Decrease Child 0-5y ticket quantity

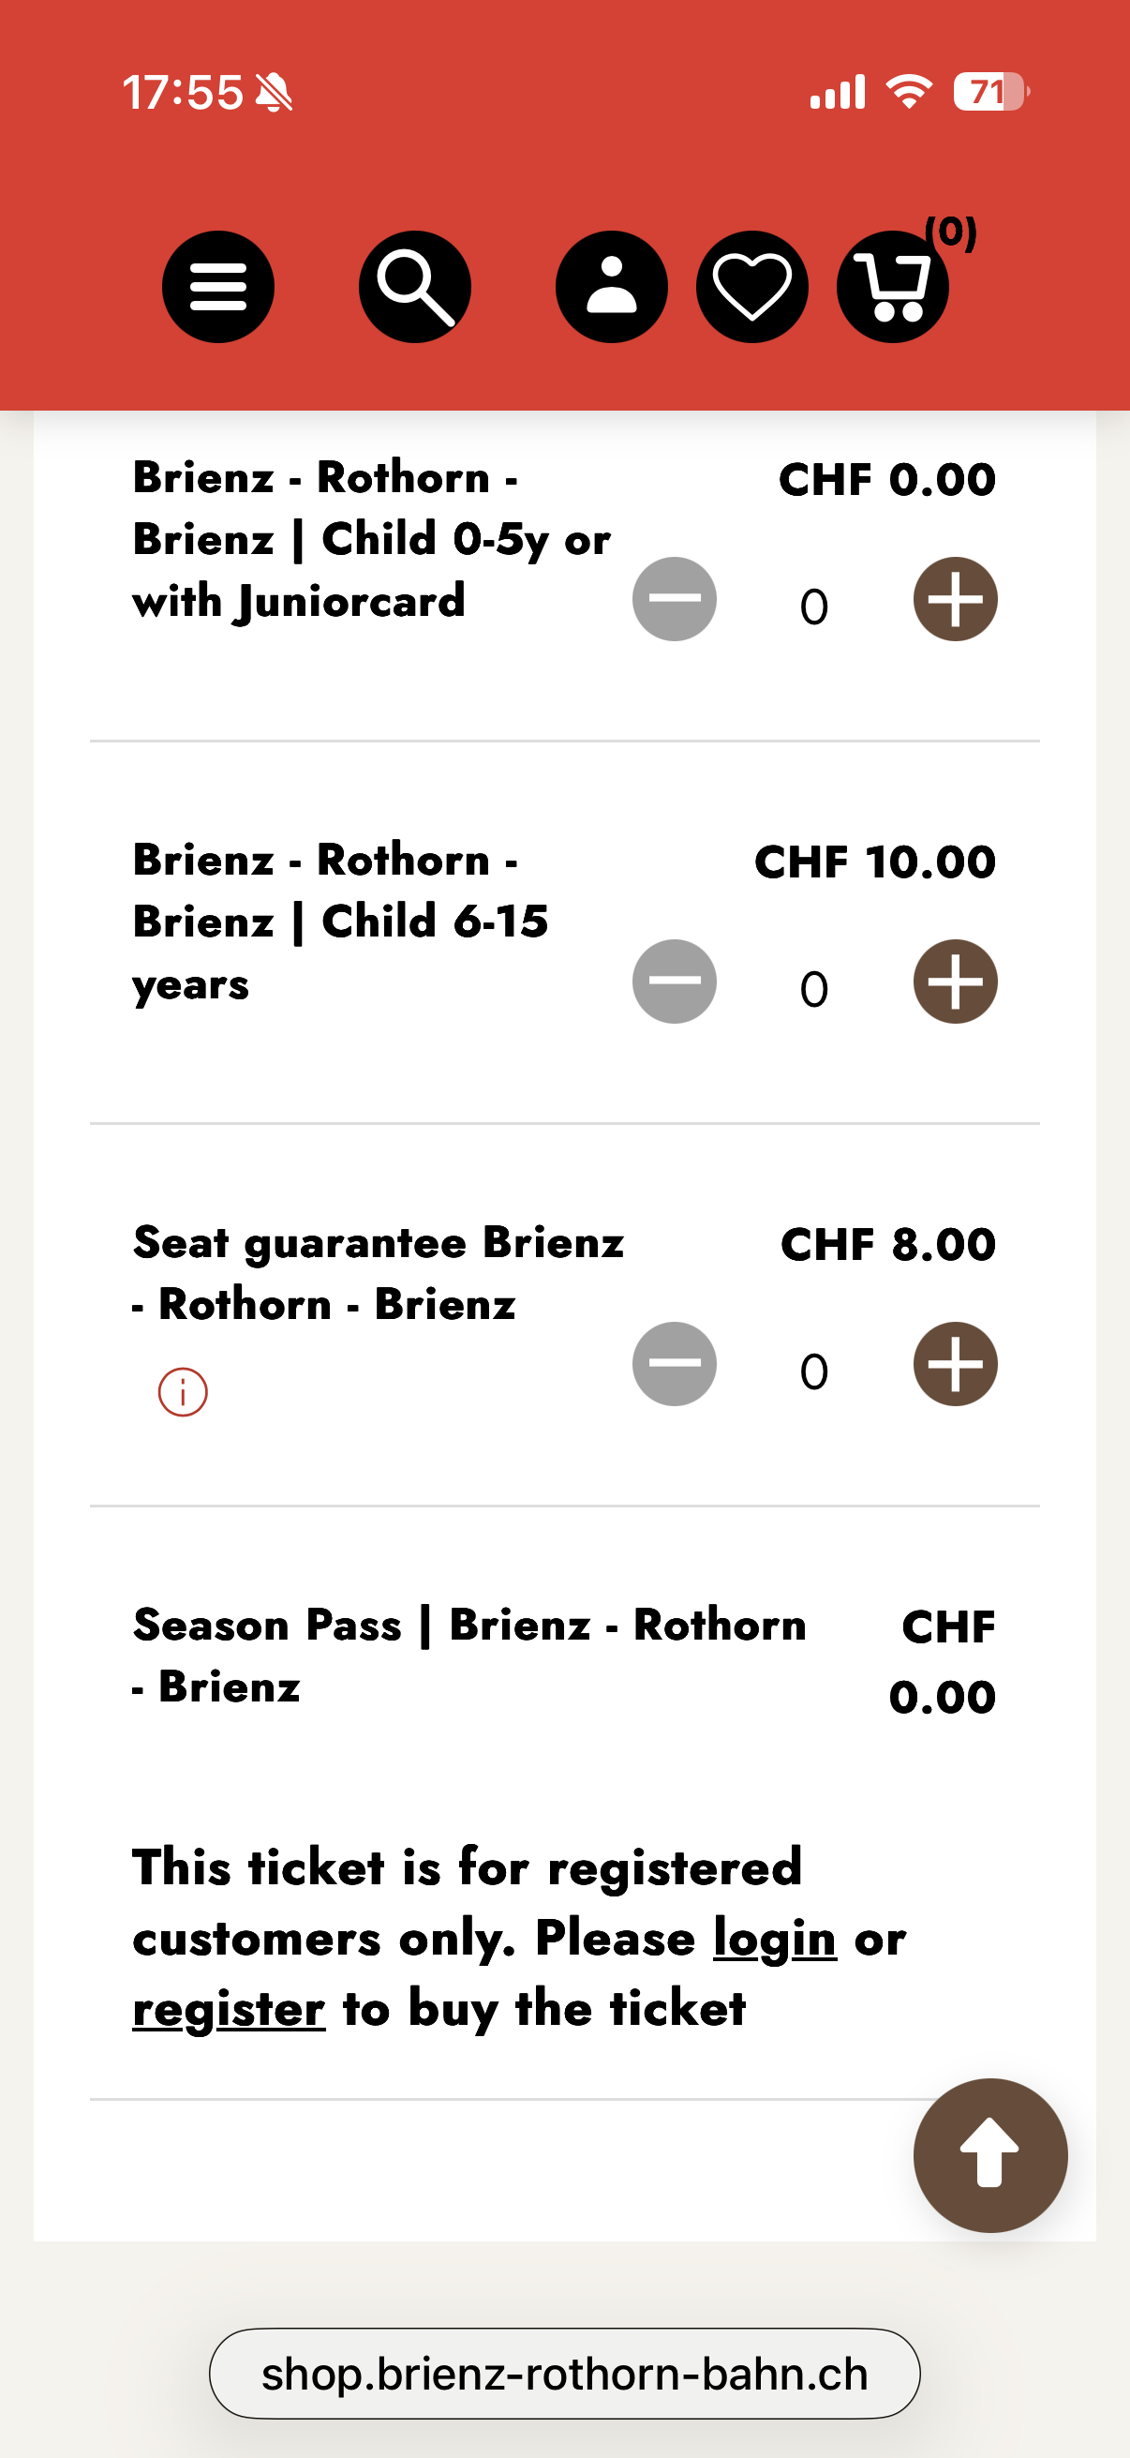coord(675,599)
